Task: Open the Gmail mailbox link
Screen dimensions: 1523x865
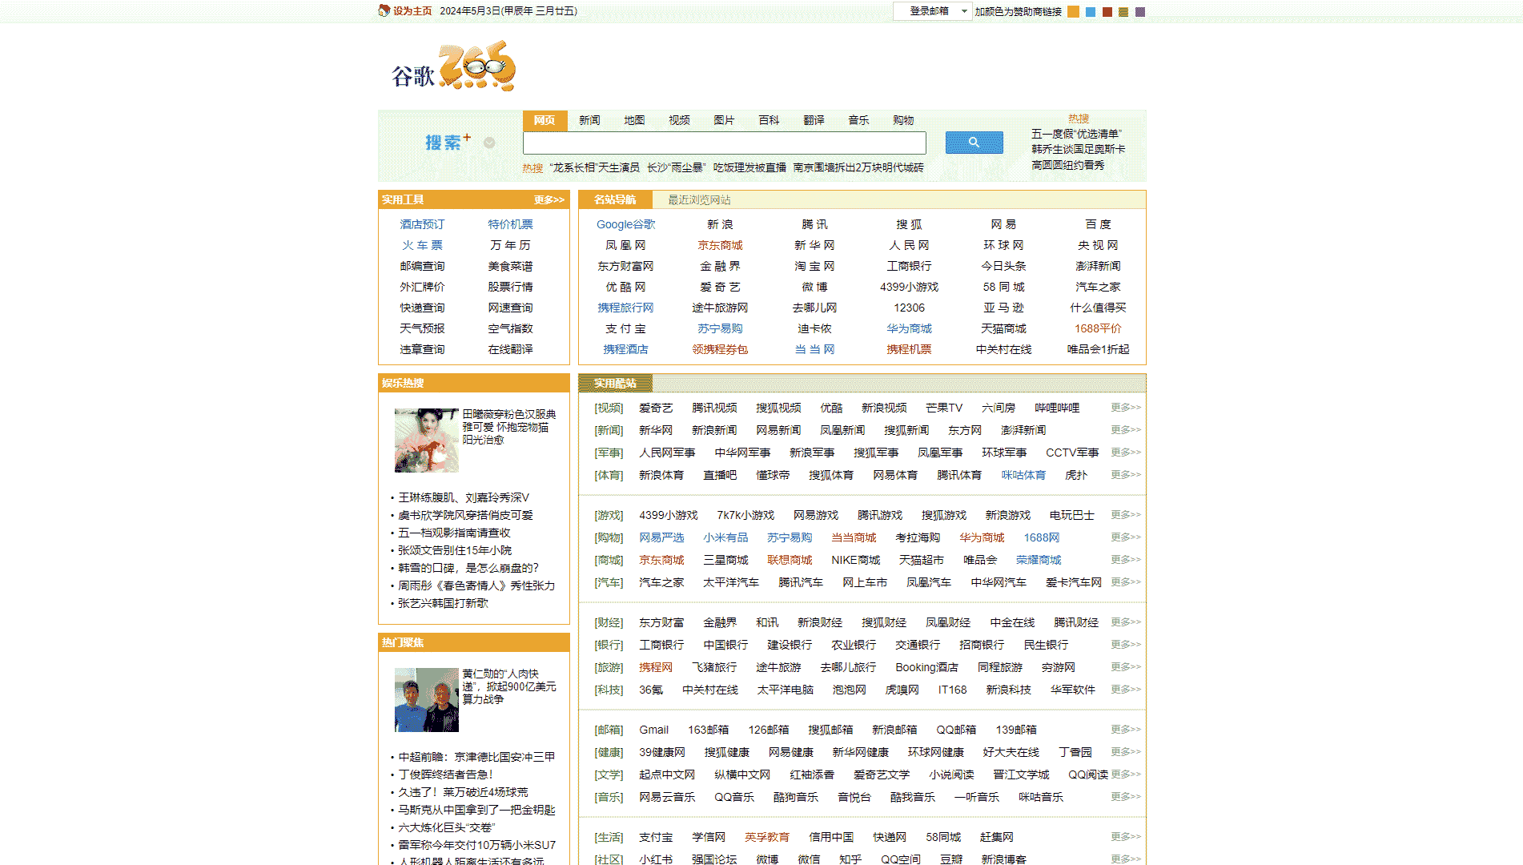Action: click(x=653, y=730)
